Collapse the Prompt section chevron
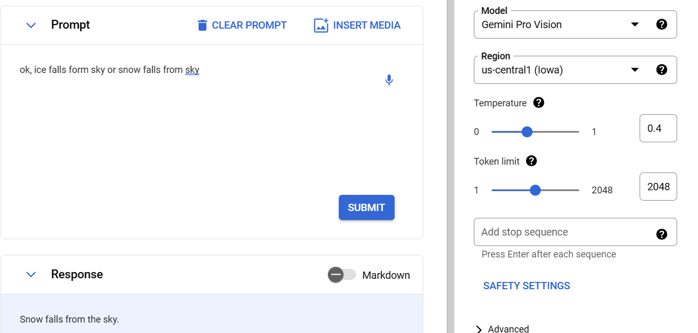 point(31,25)
